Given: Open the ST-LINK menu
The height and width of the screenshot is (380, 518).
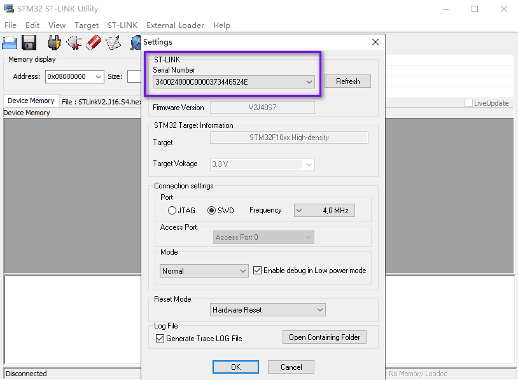Looking at the screenshot, I should coord(122,25).
